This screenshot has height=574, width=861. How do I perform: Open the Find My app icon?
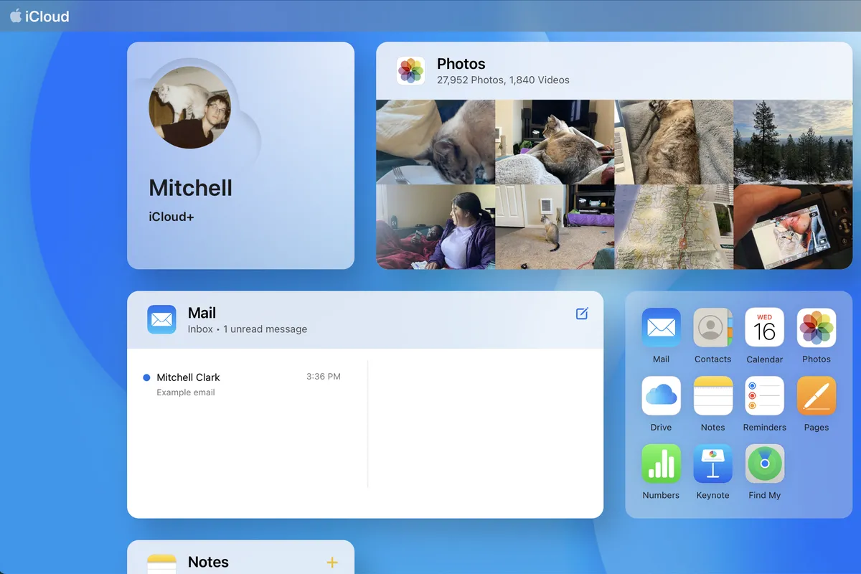click(x=764, y=464)
